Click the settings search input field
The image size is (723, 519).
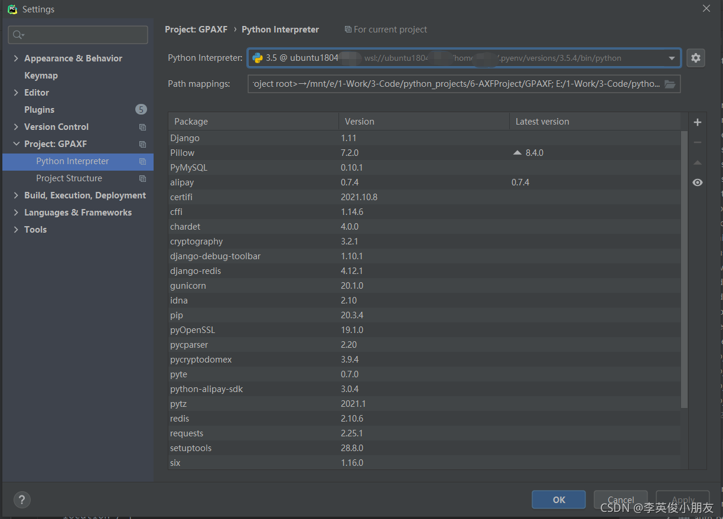[x=78, y=35]
